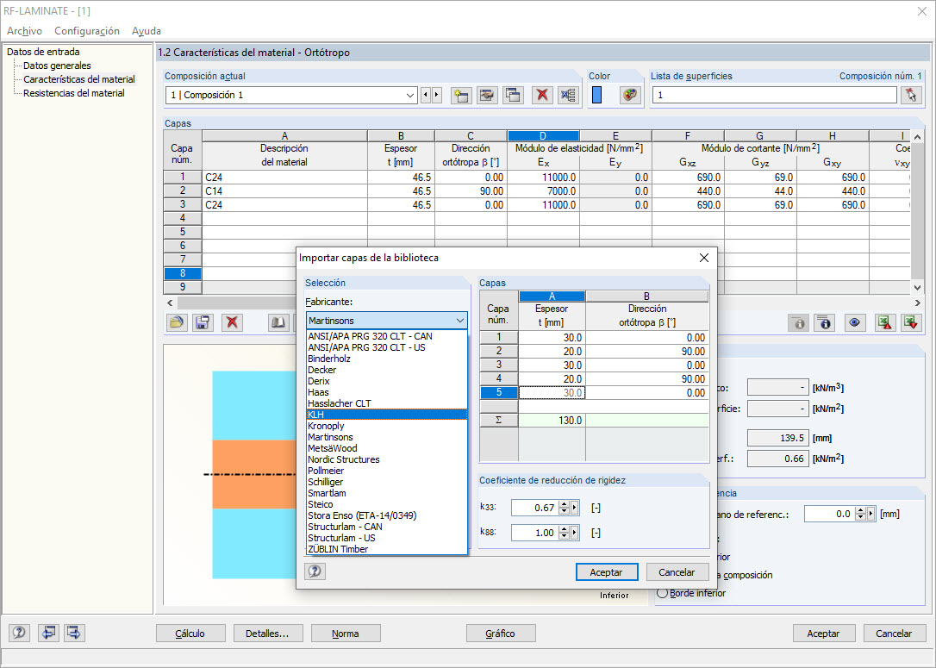The height and width of the screenshot is (668, 936).
Task: Open the material library book icon
Action: pyautogui.click(x=278, y=323)
